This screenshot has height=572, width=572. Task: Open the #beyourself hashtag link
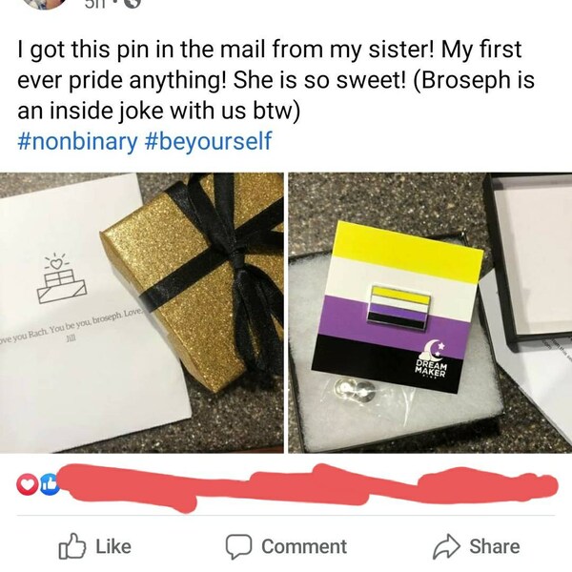click(208, 141)
